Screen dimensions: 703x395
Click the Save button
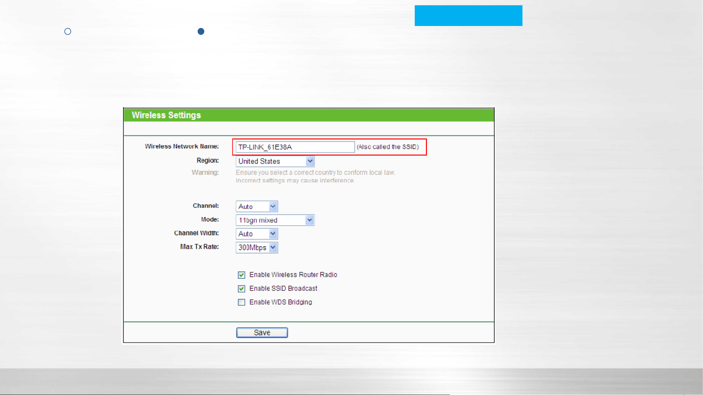[262, 333]
